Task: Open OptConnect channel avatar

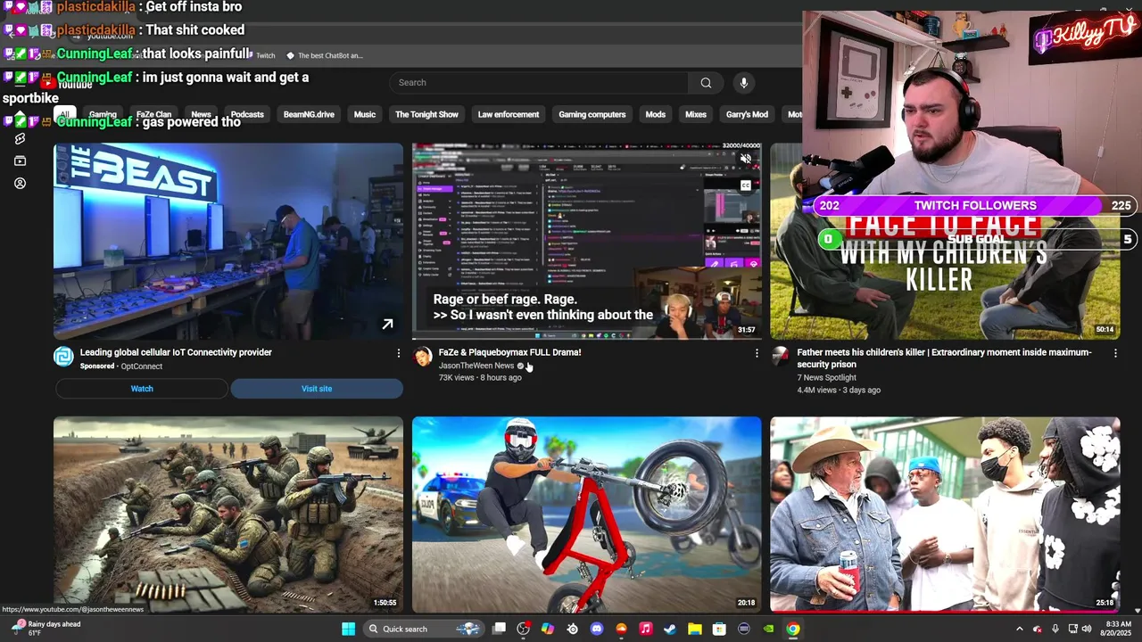Action: click(63, 357)
